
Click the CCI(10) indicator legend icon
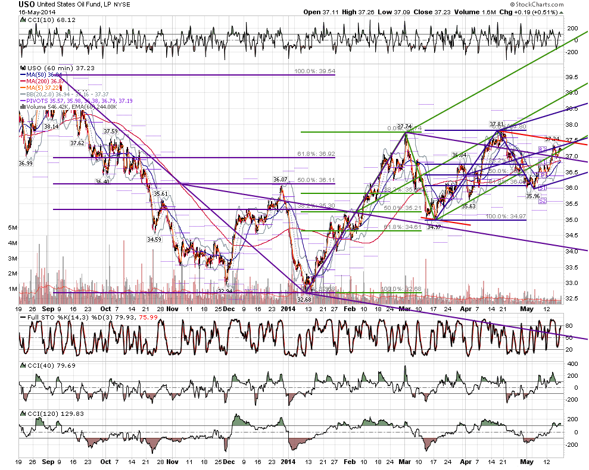coord(22,20)
